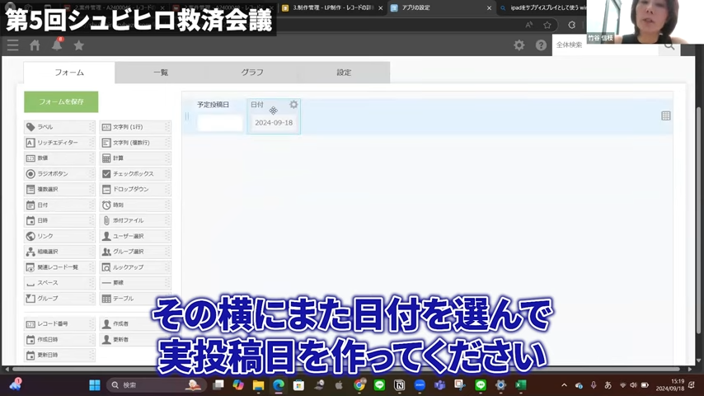Select the 罫線 field item
The width and height of the screenshot is (704, 396).
(135, 283)
